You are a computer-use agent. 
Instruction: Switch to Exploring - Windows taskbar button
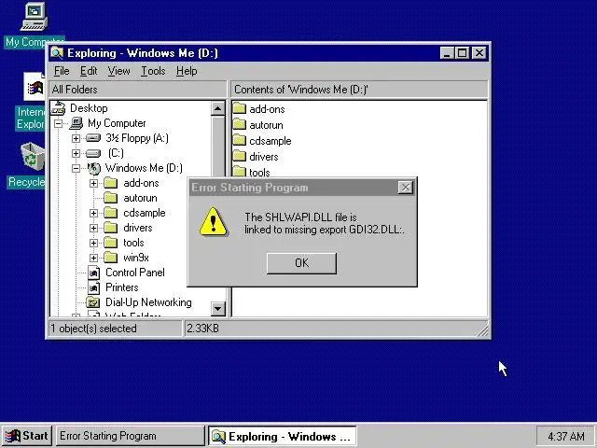(x=282, y=436)
